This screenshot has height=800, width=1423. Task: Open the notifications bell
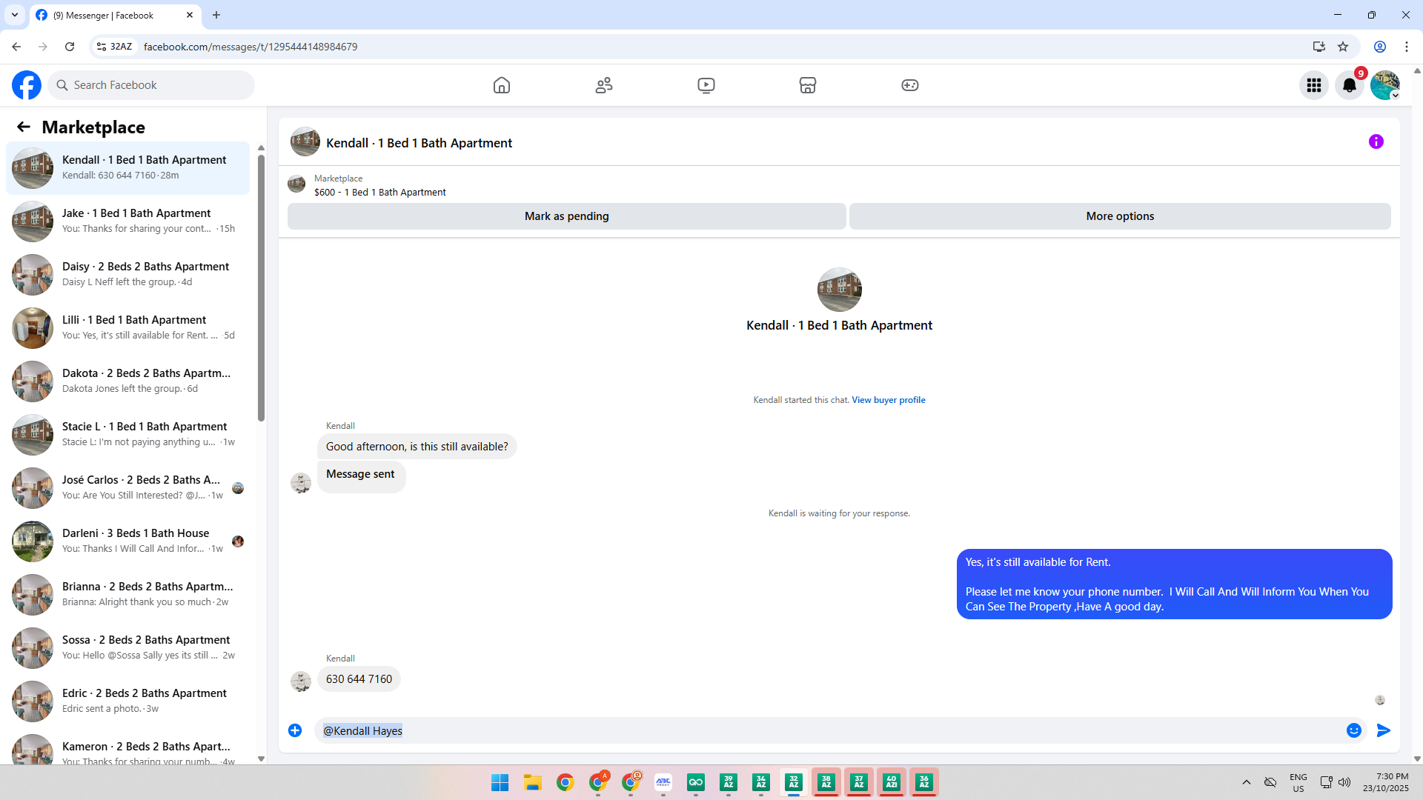click(x=1350, y=85)
